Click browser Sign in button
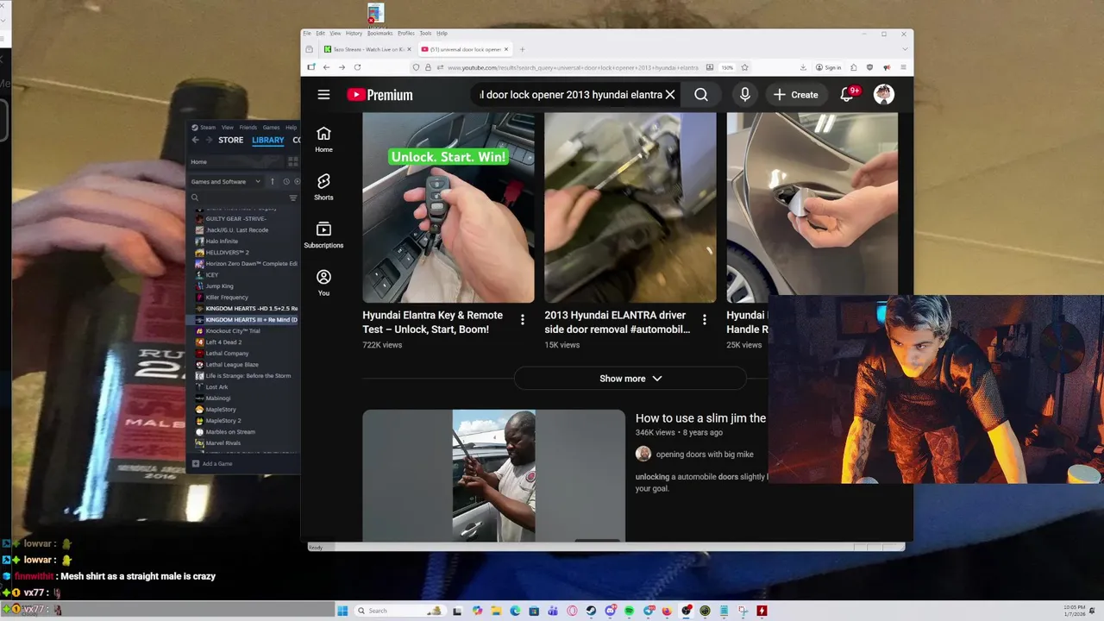Viewport: 1104px width, 621px height. click(x=828, y=67)
